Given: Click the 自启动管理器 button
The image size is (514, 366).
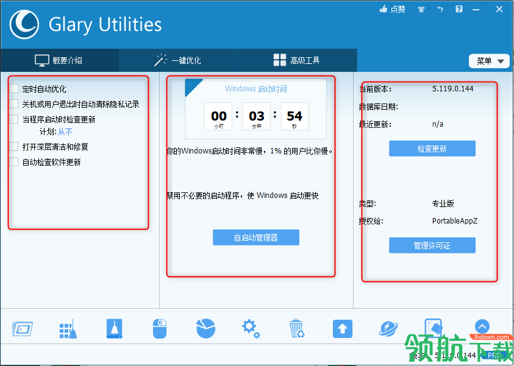Looking at the screenshot, I should [x=256, y=238].
